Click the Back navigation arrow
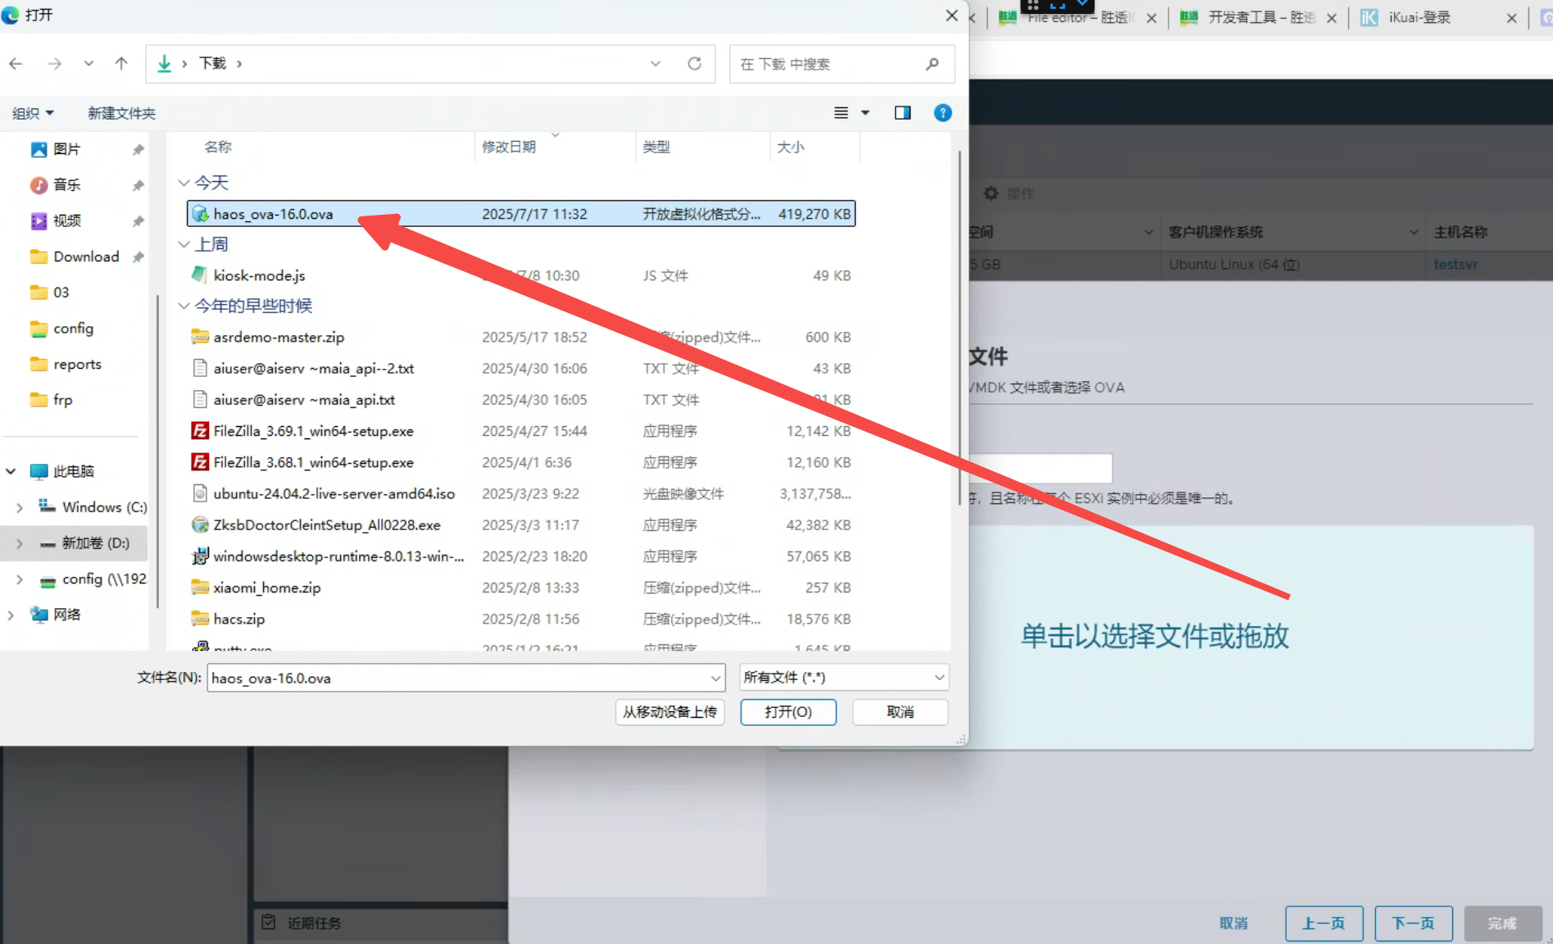Image resolution: width=1553 pixels, height=944 pixels. [x=16, y=64]
